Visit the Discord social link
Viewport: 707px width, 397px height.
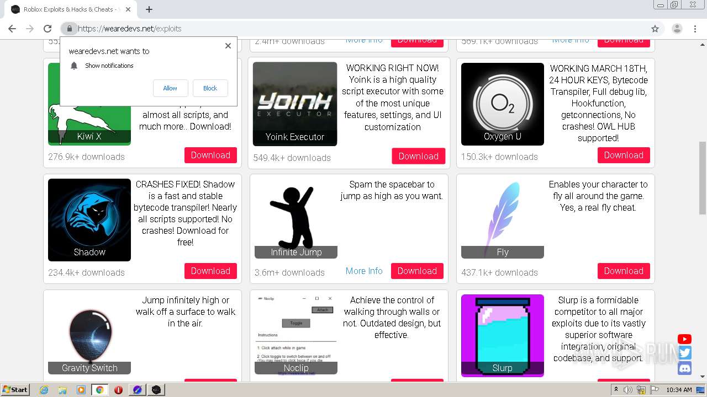tap(685, 368)
